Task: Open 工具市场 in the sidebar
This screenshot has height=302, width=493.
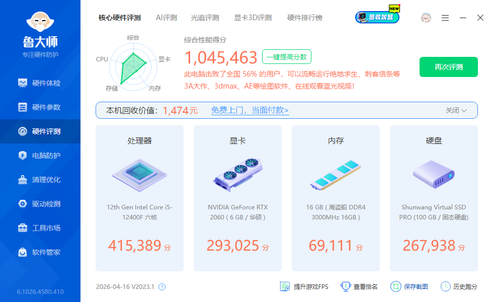Action: pos(40,228)
